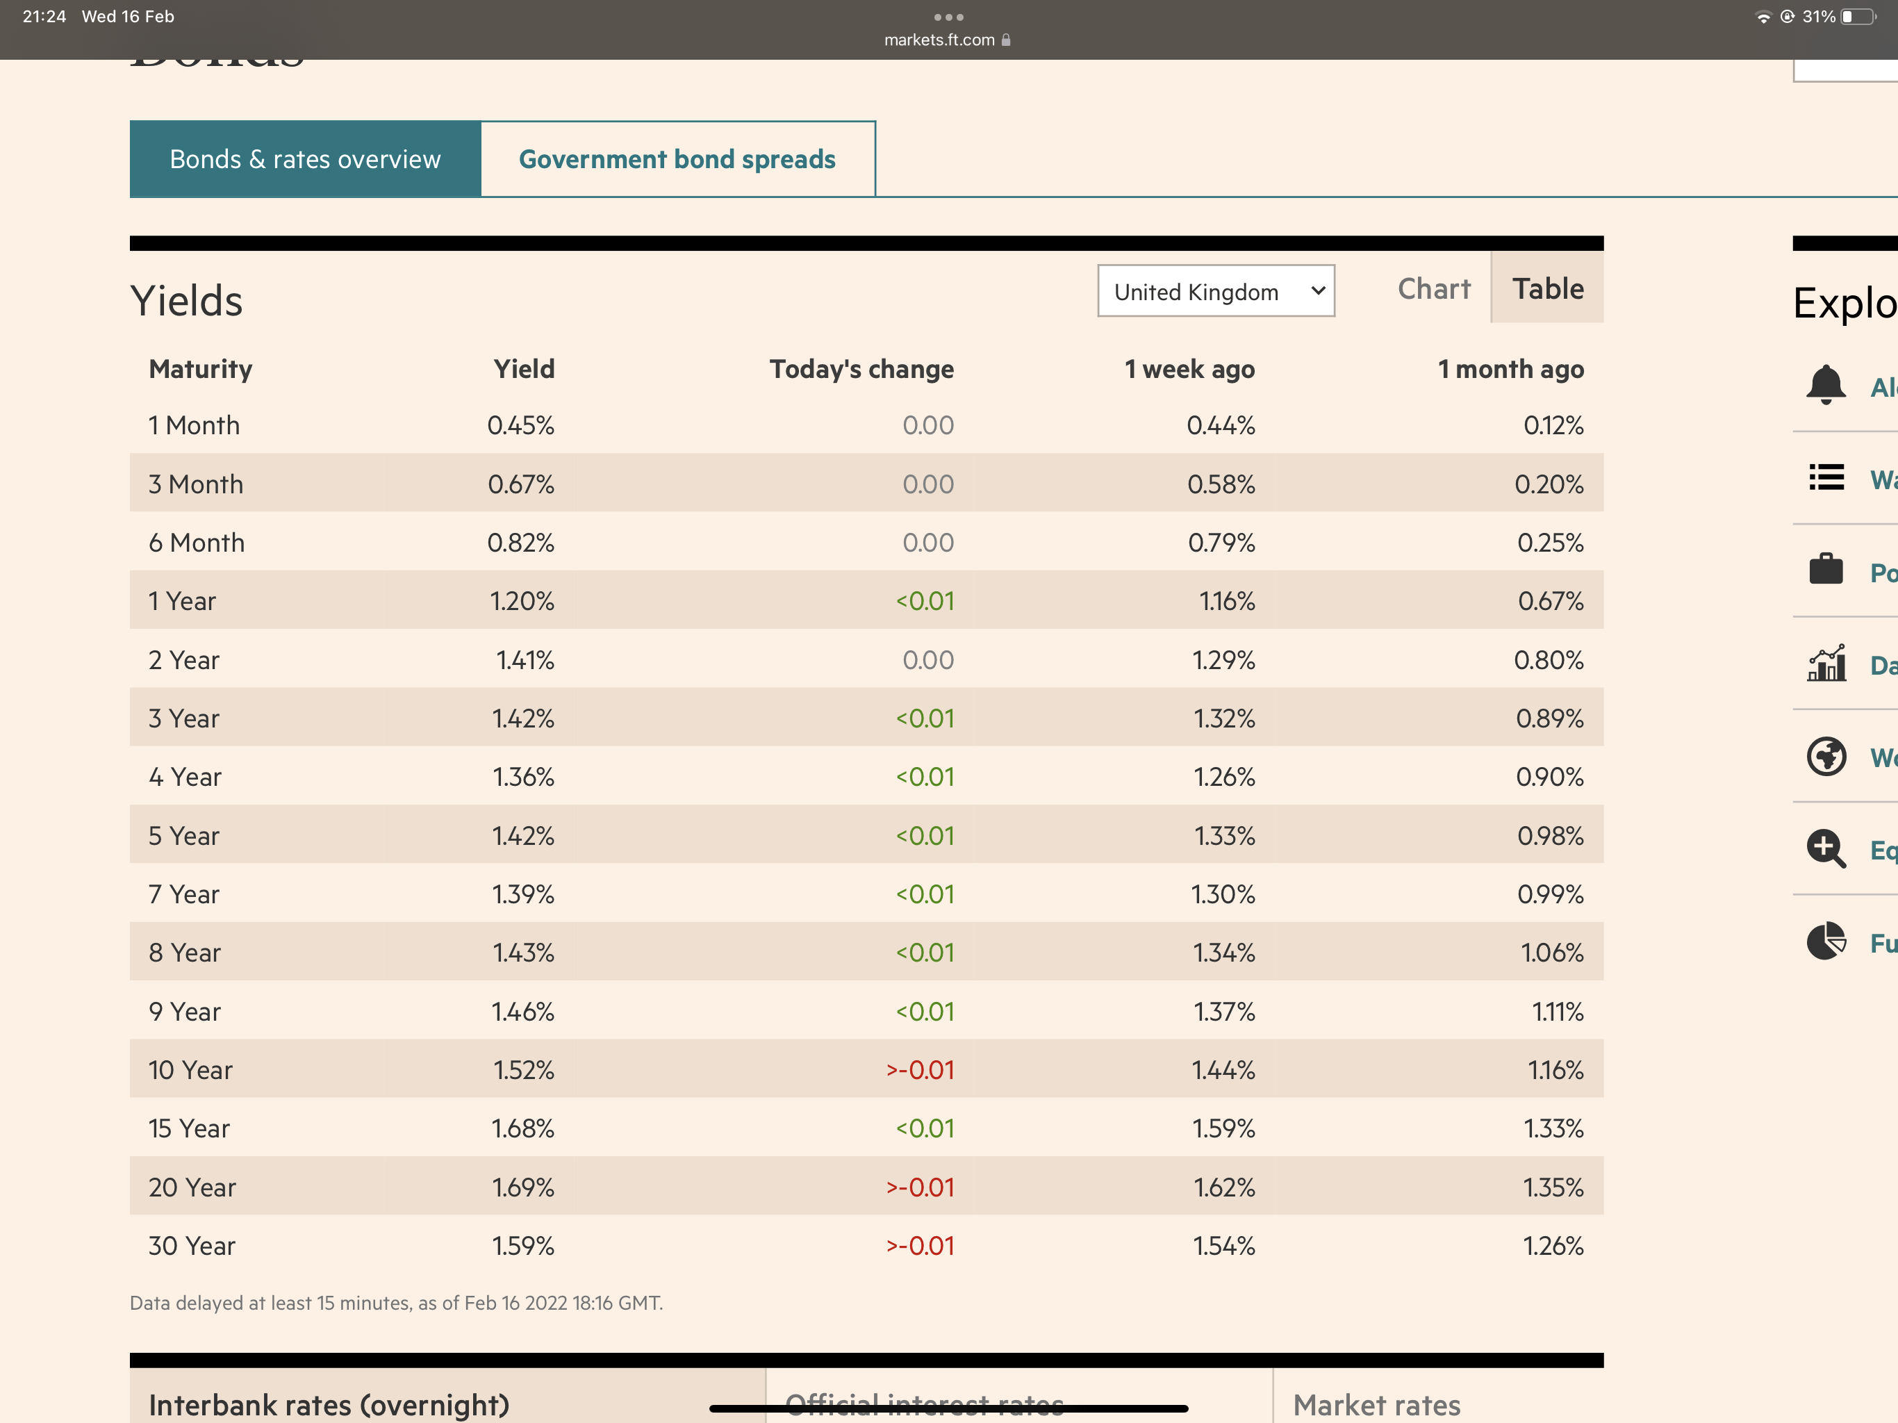Click the 10 Year yield 1.52%
Image resolution: width=1898 pixels, height=1423 pixels.
[x=523, y=1069]
